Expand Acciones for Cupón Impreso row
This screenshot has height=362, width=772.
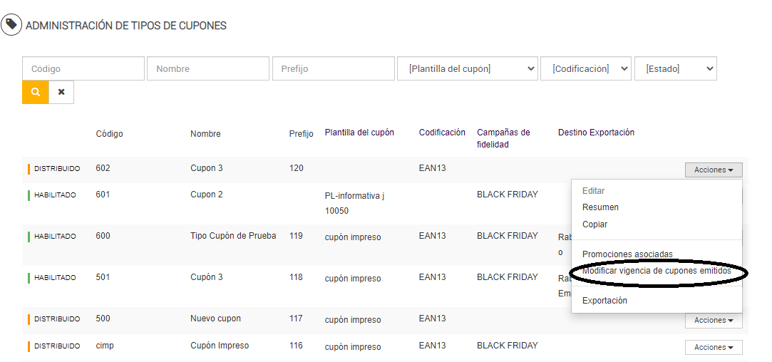713,348
